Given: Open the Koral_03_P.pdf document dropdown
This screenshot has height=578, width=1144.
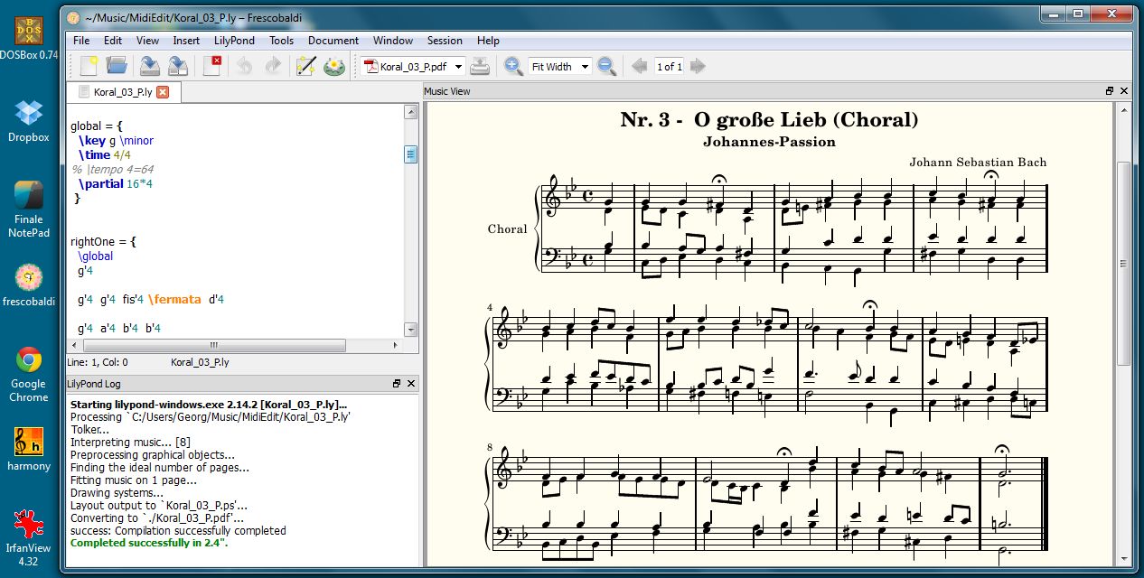Looking at the screenshot, I should [x=414, y=66].
